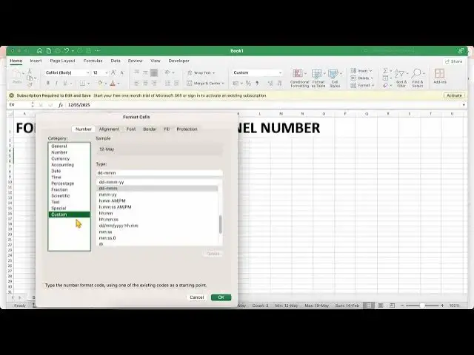Click the Format Painter icon

(x=30, y=85)
